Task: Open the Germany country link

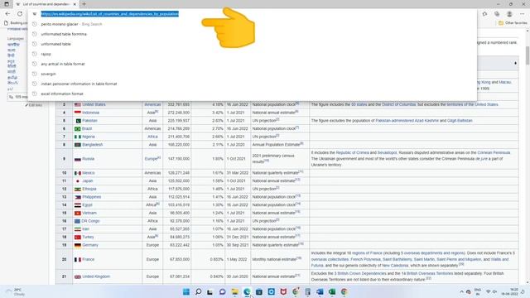Action: tap(90, 245)
